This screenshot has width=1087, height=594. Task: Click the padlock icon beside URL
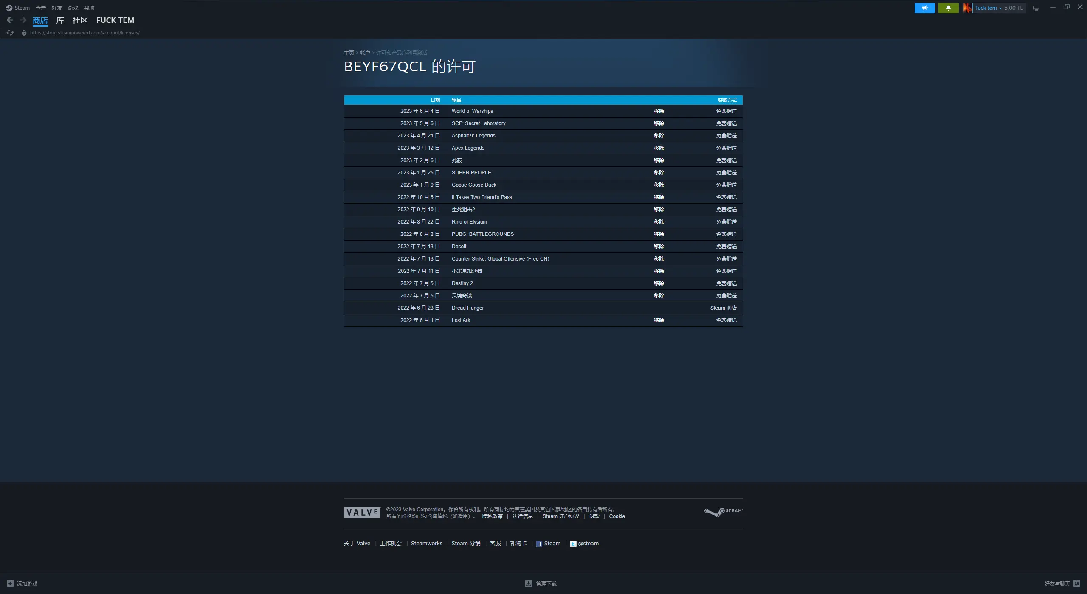tap(24, 33)
